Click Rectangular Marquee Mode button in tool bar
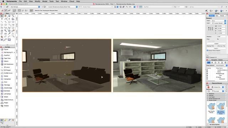The width and height of the screenshot is (228, 128). 19,10
